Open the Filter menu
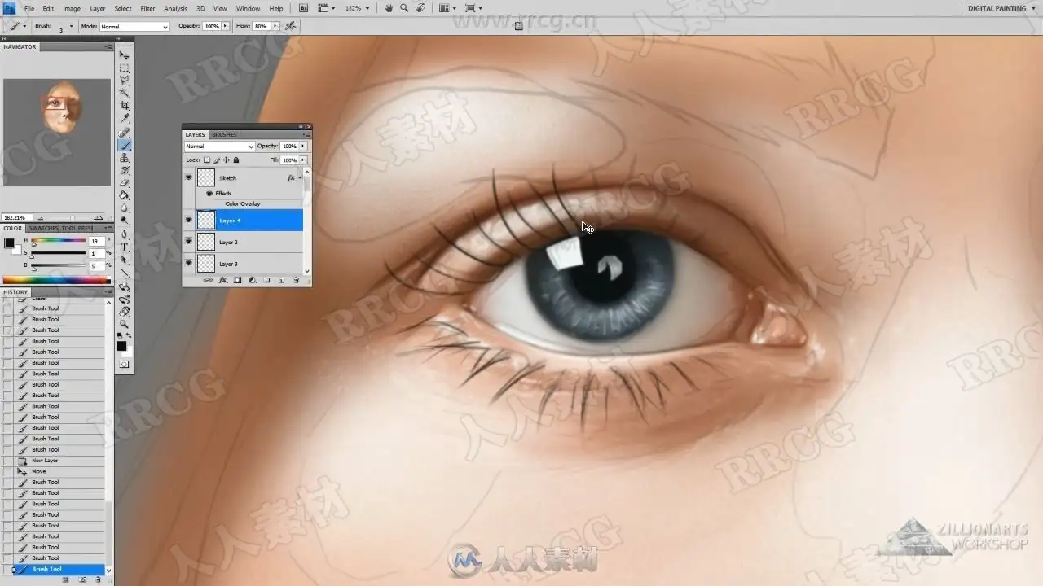This screenshot has height=586, width=1043. pos(147,8)
